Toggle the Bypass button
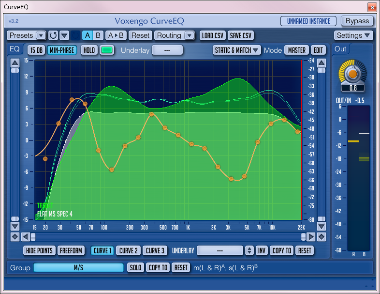 (x=357, y=21)
